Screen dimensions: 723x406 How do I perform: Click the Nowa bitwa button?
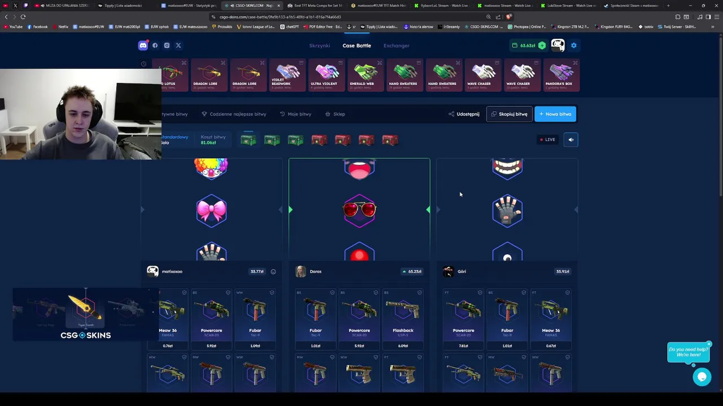[x=555, y=114]
